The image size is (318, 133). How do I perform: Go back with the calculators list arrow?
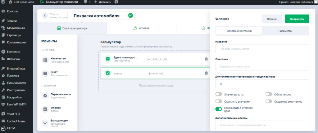click(44, 16)
